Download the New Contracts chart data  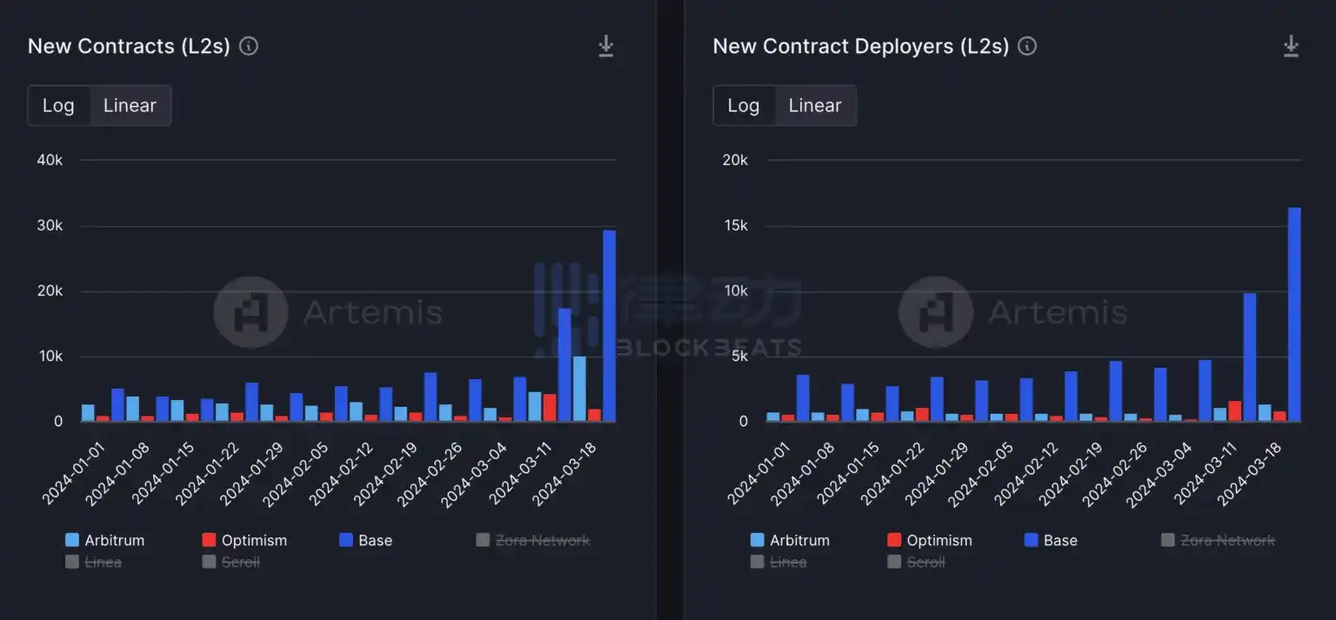pos(606,47)
